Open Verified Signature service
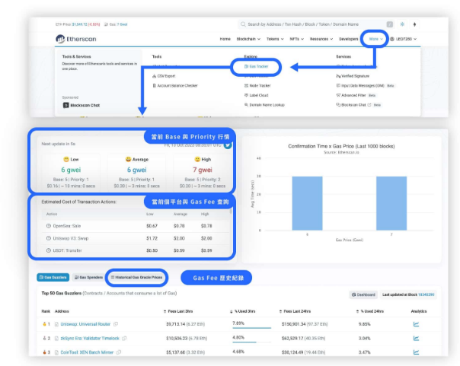 (353, 76)
